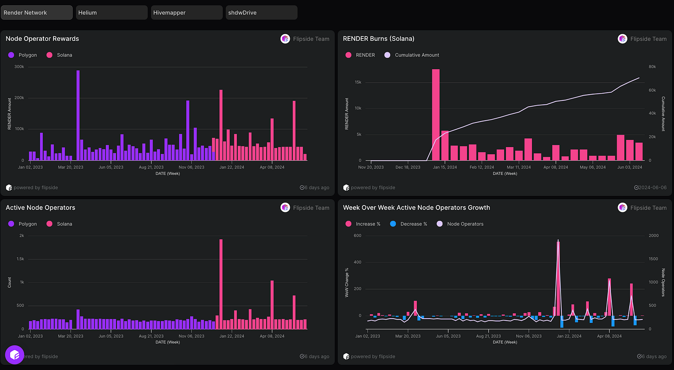
Task: Click the powered by flipside icon on RENDER Burns chart
Action: point(346,187)
